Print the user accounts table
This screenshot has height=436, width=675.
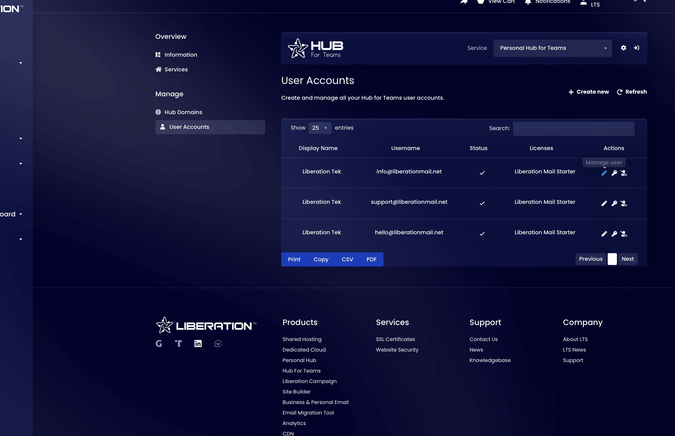[294, 259]
